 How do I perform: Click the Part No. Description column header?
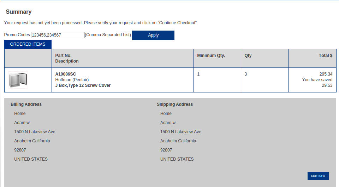(x=67, y=58)
